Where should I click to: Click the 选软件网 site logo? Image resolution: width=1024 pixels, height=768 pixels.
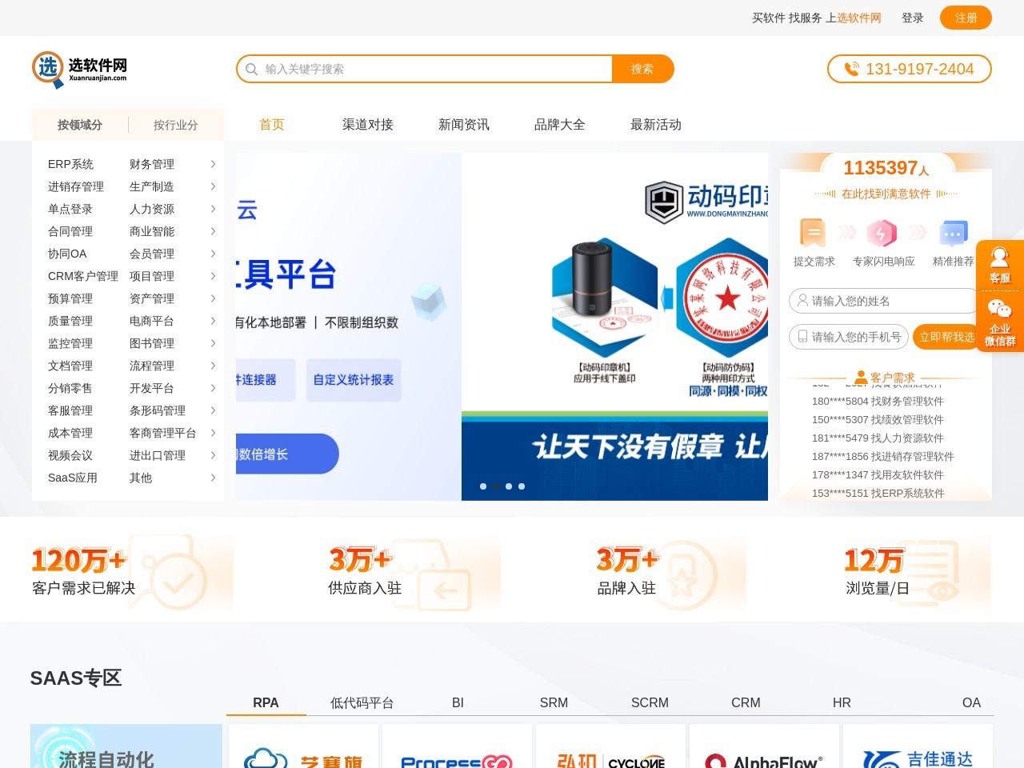(x=79, y=69)
